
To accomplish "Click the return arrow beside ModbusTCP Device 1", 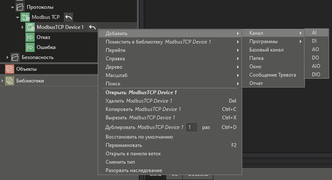I will [x=92, y=27].
